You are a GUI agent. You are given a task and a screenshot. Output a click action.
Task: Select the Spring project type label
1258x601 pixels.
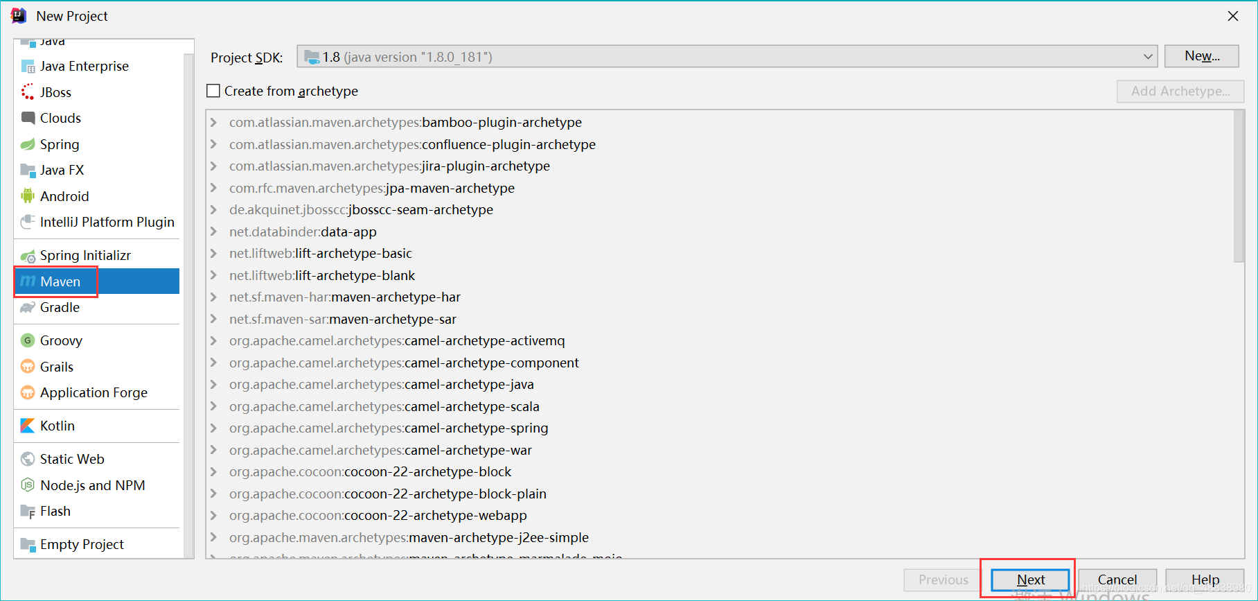click(60, 144)
